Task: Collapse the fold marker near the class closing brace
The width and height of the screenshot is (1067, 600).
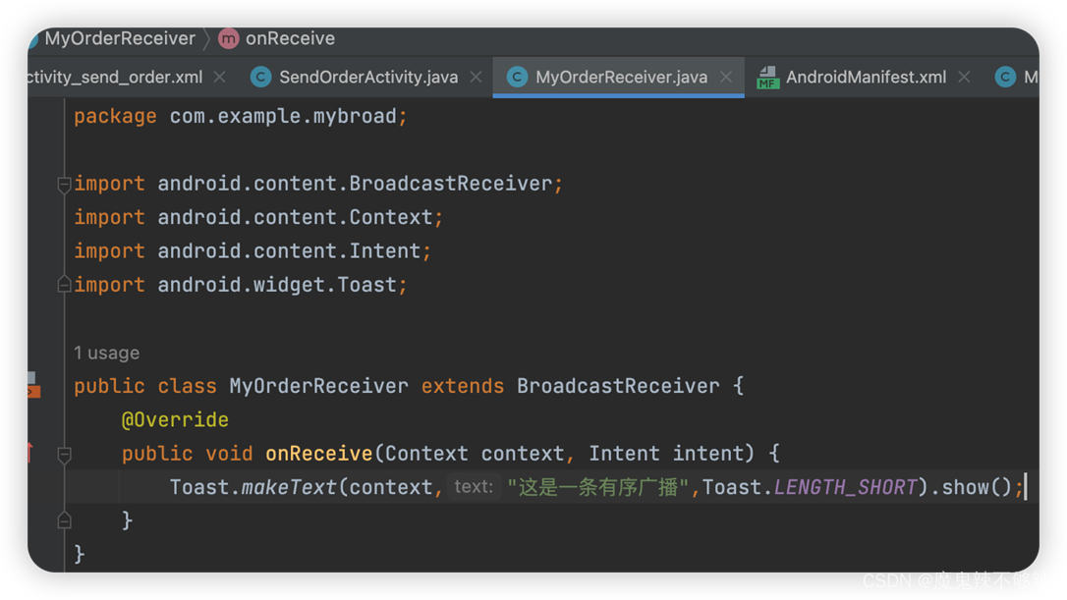Action: 63,519
